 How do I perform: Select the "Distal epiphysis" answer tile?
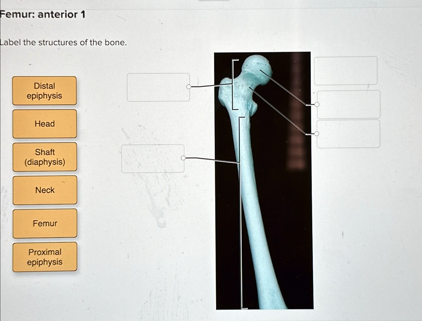(45, 90)
